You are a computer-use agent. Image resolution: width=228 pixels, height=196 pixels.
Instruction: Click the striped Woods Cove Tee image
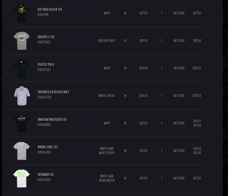coord(21,151)
